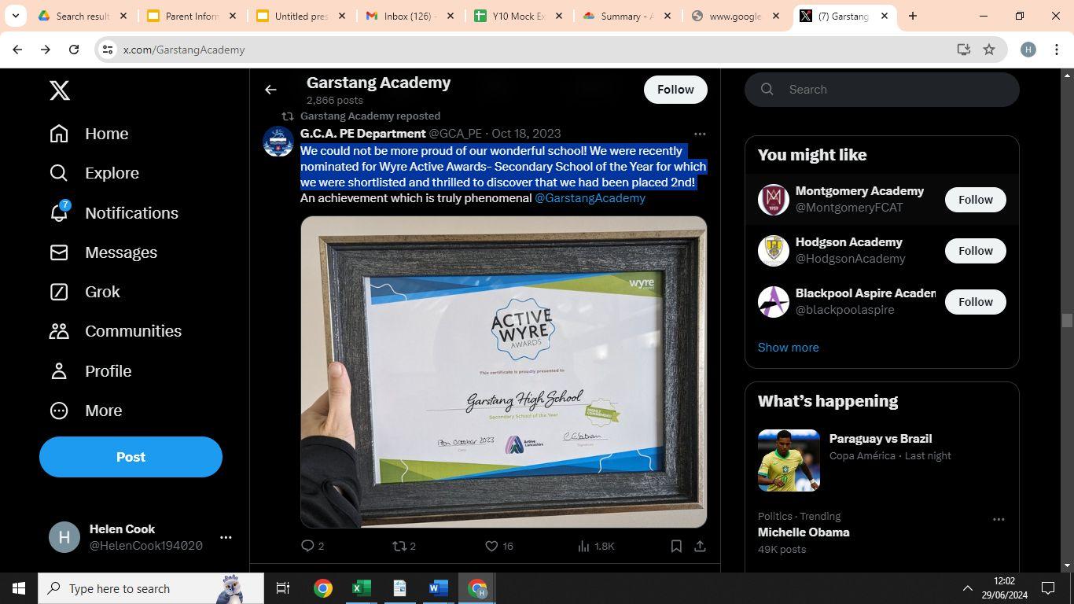Open Hodgson Academy profile avatar

click(x=773, y=251)
